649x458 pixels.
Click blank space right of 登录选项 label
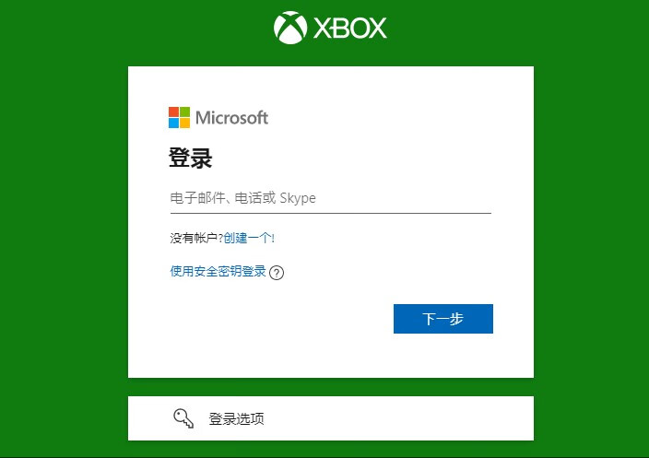pyautogui.click(x=397, y=418)
